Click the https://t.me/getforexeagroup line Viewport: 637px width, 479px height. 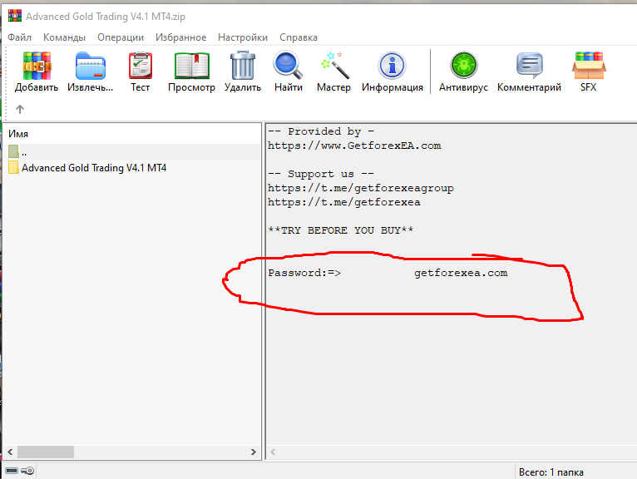[x=361, y=188]
